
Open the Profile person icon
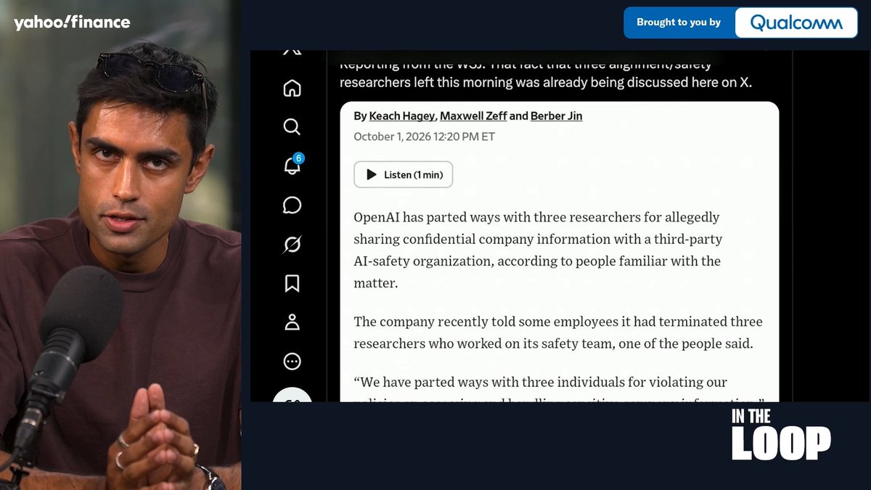point(292,322)
